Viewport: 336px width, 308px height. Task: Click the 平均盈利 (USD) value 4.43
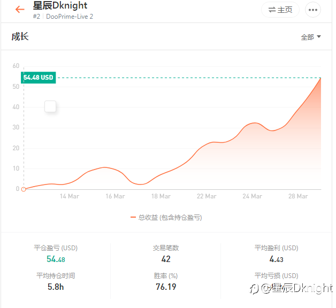coord(276,259)
